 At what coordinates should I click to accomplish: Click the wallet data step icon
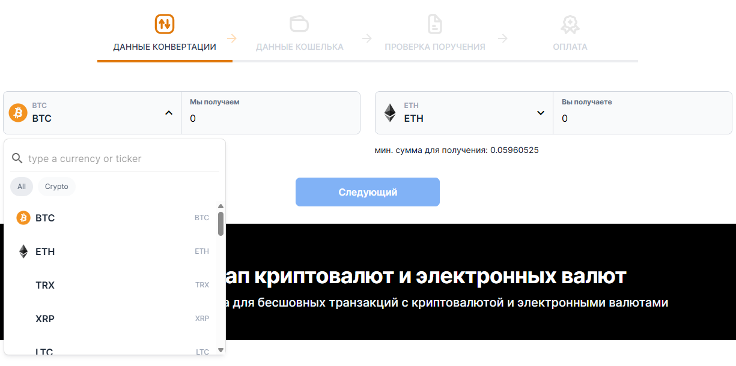[299, 24]
